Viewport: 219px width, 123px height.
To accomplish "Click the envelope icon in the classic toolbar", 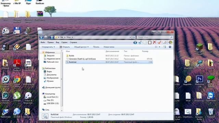I will point(164,42).
